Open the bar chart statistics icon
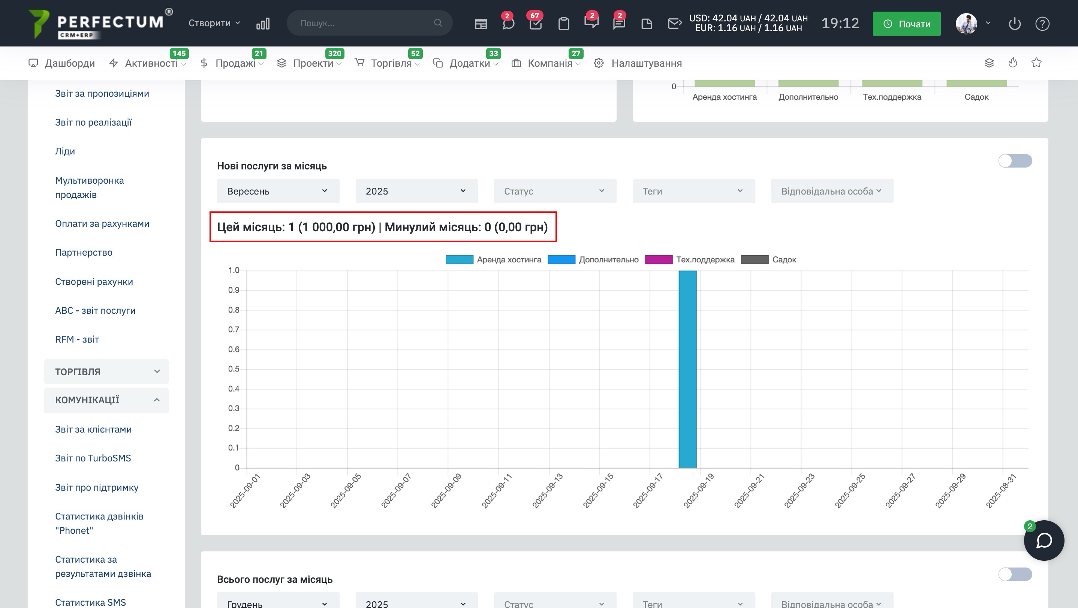Image resolution: width=1078 pixels, height=608 pixels. pyautogui.click(x=263, y=24)
